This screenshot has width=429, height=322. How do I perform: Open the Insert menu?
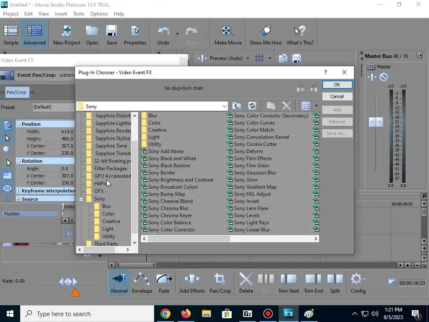point(61,14)
